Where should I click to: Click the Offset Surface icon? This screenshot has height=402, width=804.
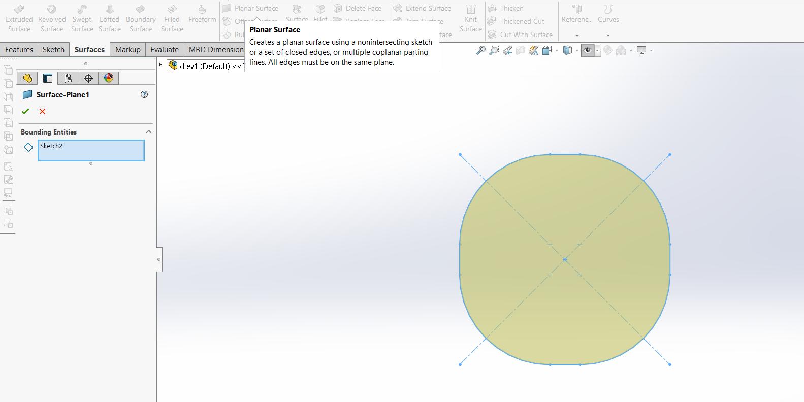227,21
